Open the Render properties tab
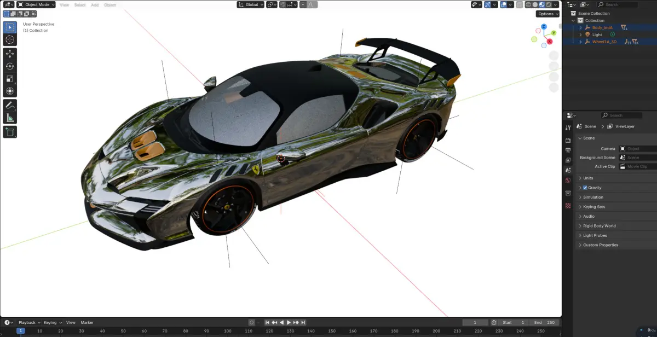Image resolution: width=657 pixels, height=337 pixels. pyautogui.click(x=568, y=140)
